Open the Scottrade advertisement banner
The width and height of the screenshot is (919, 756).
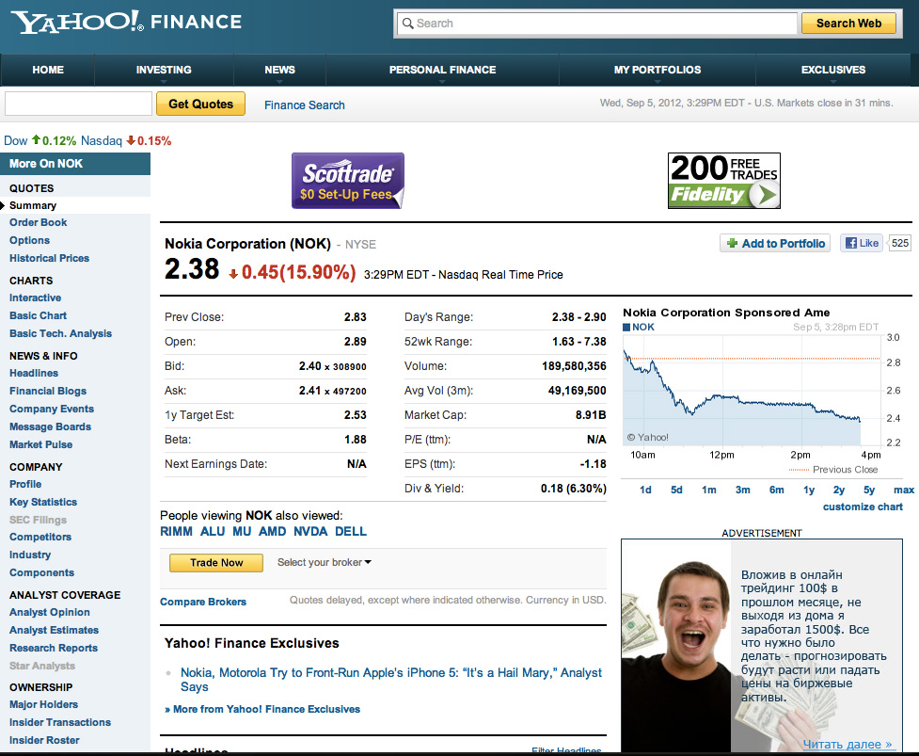348,181
